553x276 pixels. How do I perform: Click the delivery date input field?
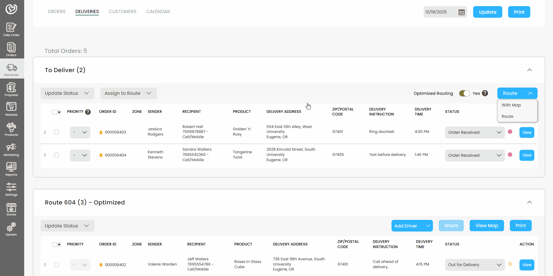[x=440, y=12]
